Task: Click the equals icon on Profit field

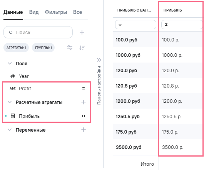Action: [x=84, y=88]
